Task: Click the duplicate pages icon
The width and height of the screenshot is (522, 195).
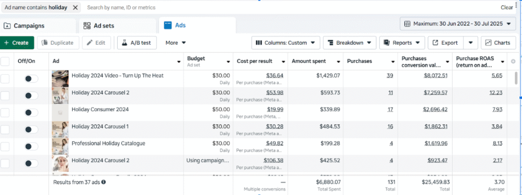Action: tap(44, 43)
